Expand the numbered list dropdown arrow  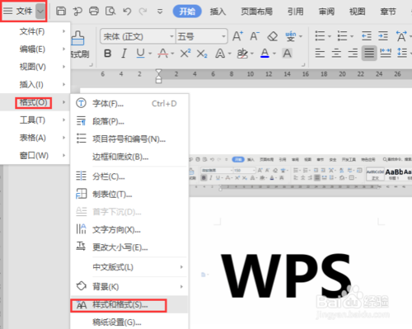[x=352, y=36]
